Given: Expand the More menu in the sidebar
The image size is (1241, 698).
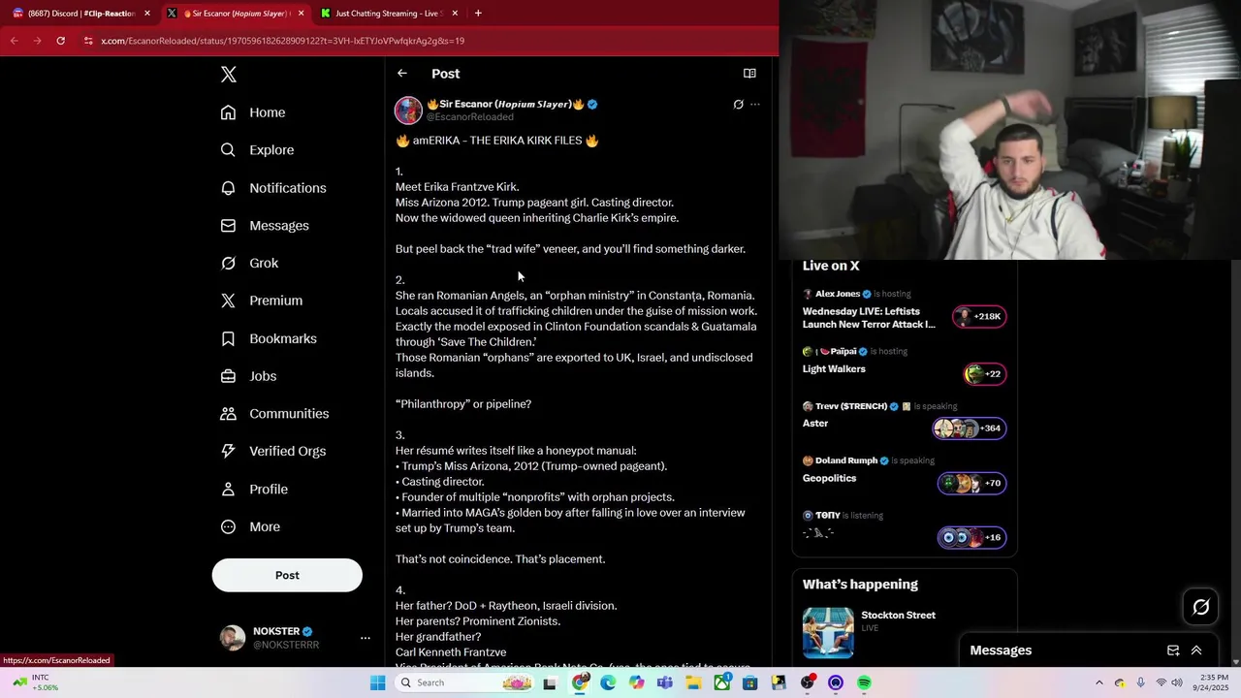Looking at the screenshot, I should [250, 526].
